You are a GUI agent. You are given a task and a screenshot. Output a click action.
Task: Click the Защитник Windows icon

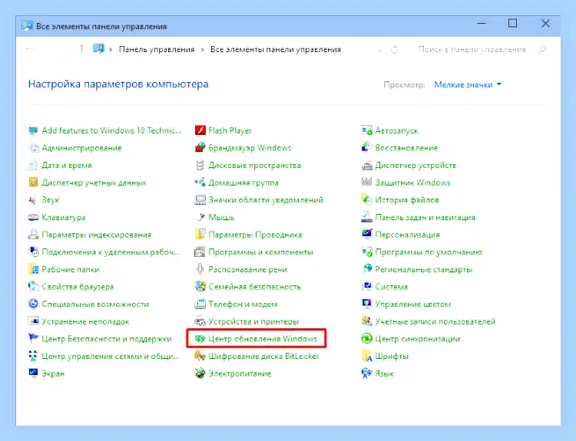point(366,183)
